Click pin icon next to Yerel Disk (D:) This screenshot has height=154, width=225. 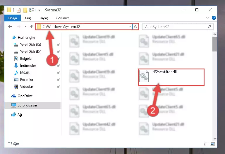58,52
